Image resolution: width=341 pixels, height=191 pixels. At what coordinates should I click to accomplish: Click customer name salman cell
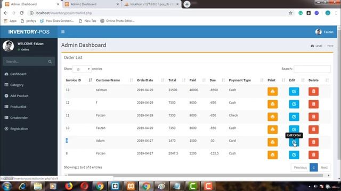click(101, 90)
